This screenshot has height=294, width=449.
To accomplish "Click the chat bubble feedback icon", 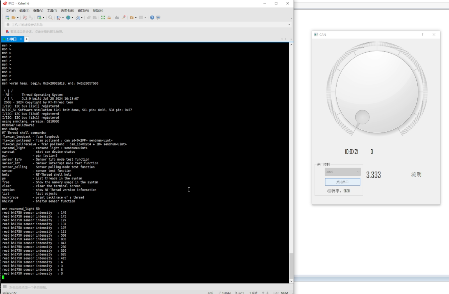I will (x=158, y=18).
